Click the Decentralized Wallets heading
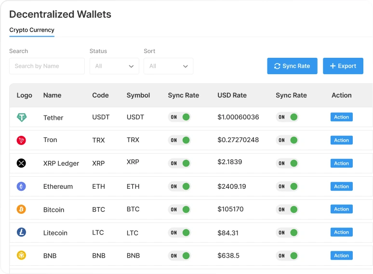Viewport: 373px width, 274px height. (60, 14)
